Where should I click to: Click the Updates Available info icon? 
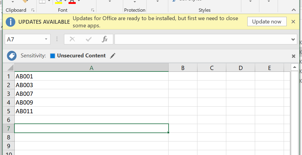(x=11, y=22)
